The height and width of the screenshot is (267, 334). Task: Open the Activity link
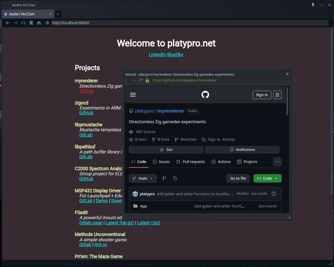click(226, 140)
